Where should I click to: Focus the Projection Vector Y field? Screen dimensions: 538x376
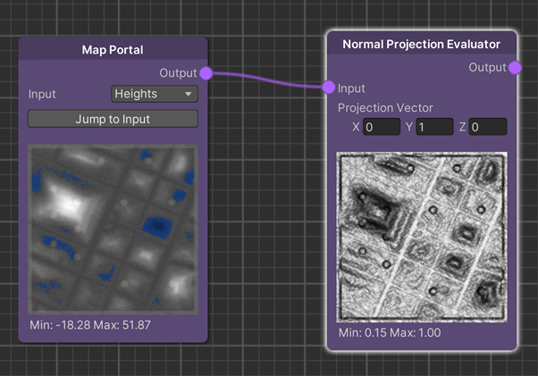(x=434, y=127)
